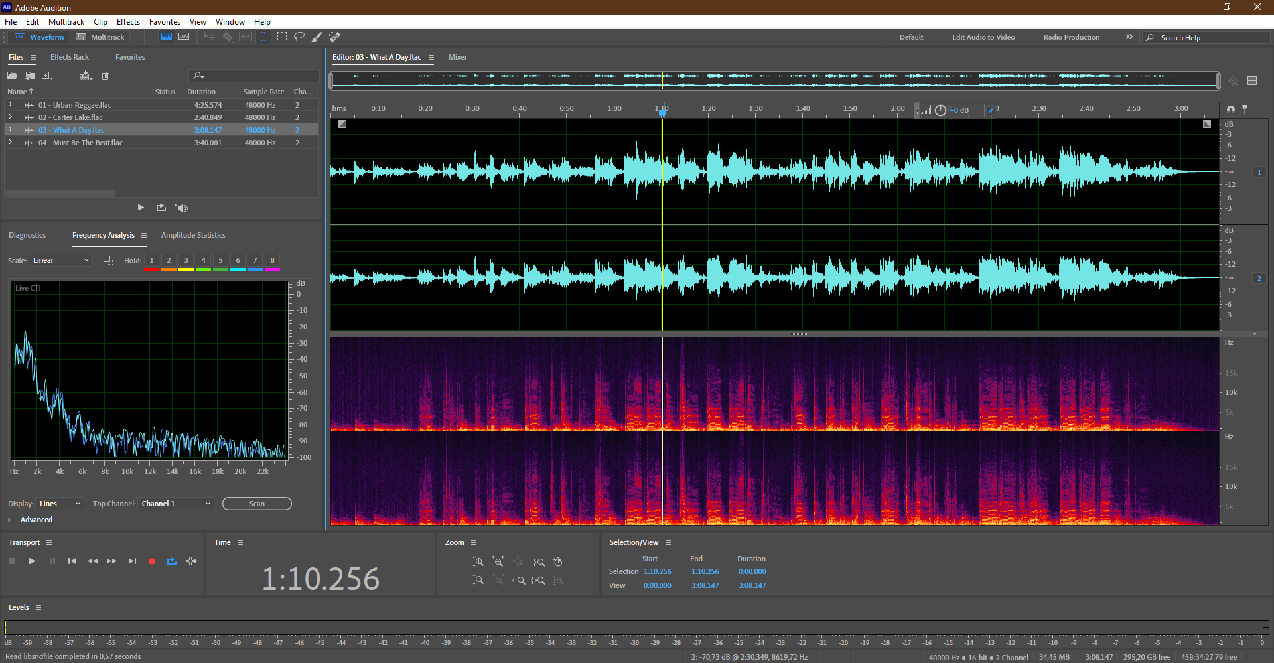Toggle Spectral Frequency Display button

pos(167,37)
